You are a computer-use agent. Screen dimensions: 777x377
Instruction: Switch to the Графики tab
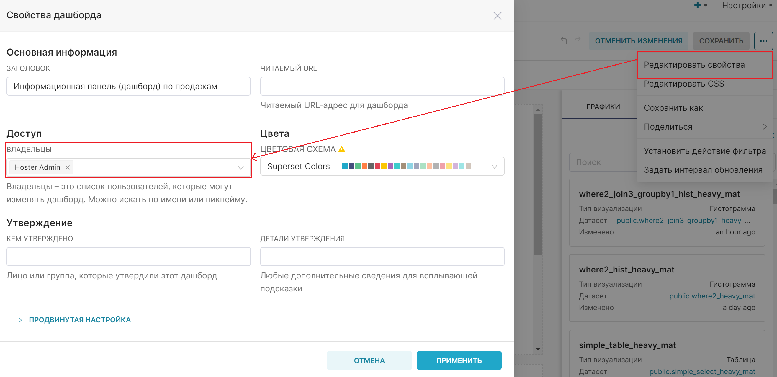point(603,107)
